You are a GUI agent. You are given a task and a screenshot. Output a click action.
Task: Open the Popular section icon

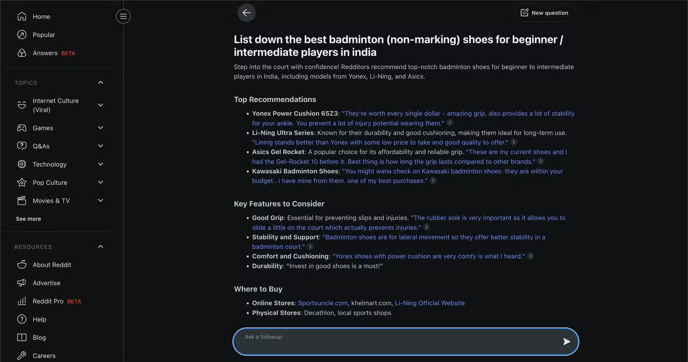22,35
